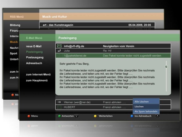The width and height of the screenshot is (182, 137).
Task: Go to zum Internet-Menü link
Action: 38,75
